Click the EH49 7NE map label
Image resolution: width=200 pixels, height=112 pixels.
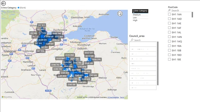tap(57, 34)
